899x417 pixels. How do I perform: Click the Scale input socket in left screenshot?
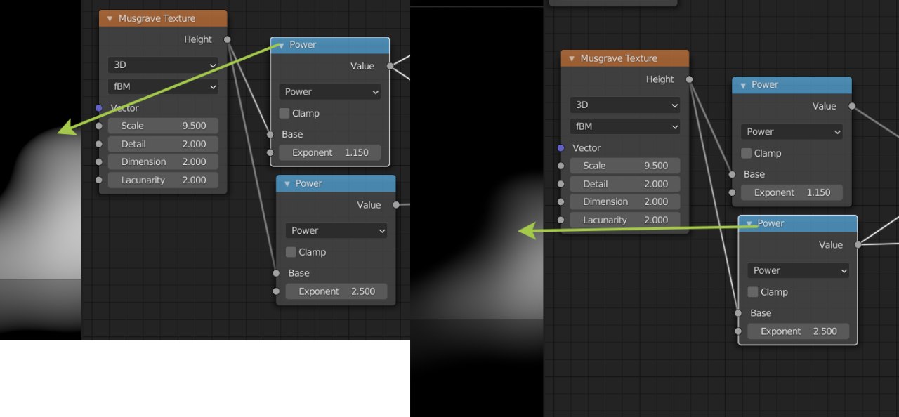(x=99, y=126)
